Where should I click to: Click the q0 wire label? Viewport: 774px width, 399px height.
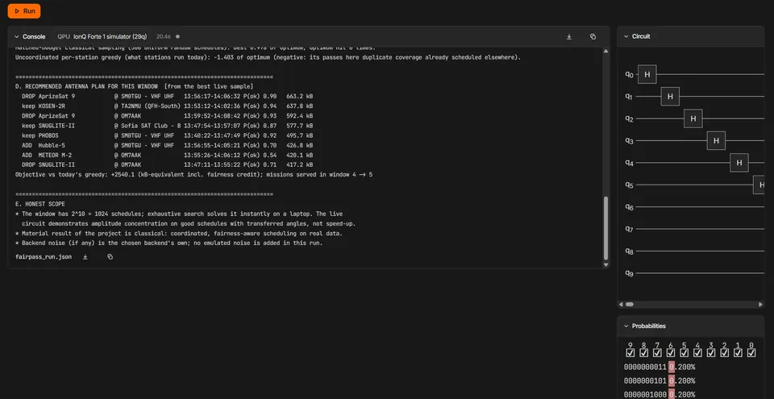coord(629,75)
